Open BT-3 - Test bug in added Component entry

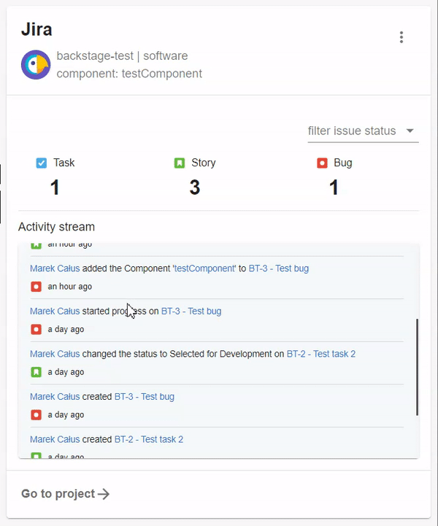click(279, 268)
